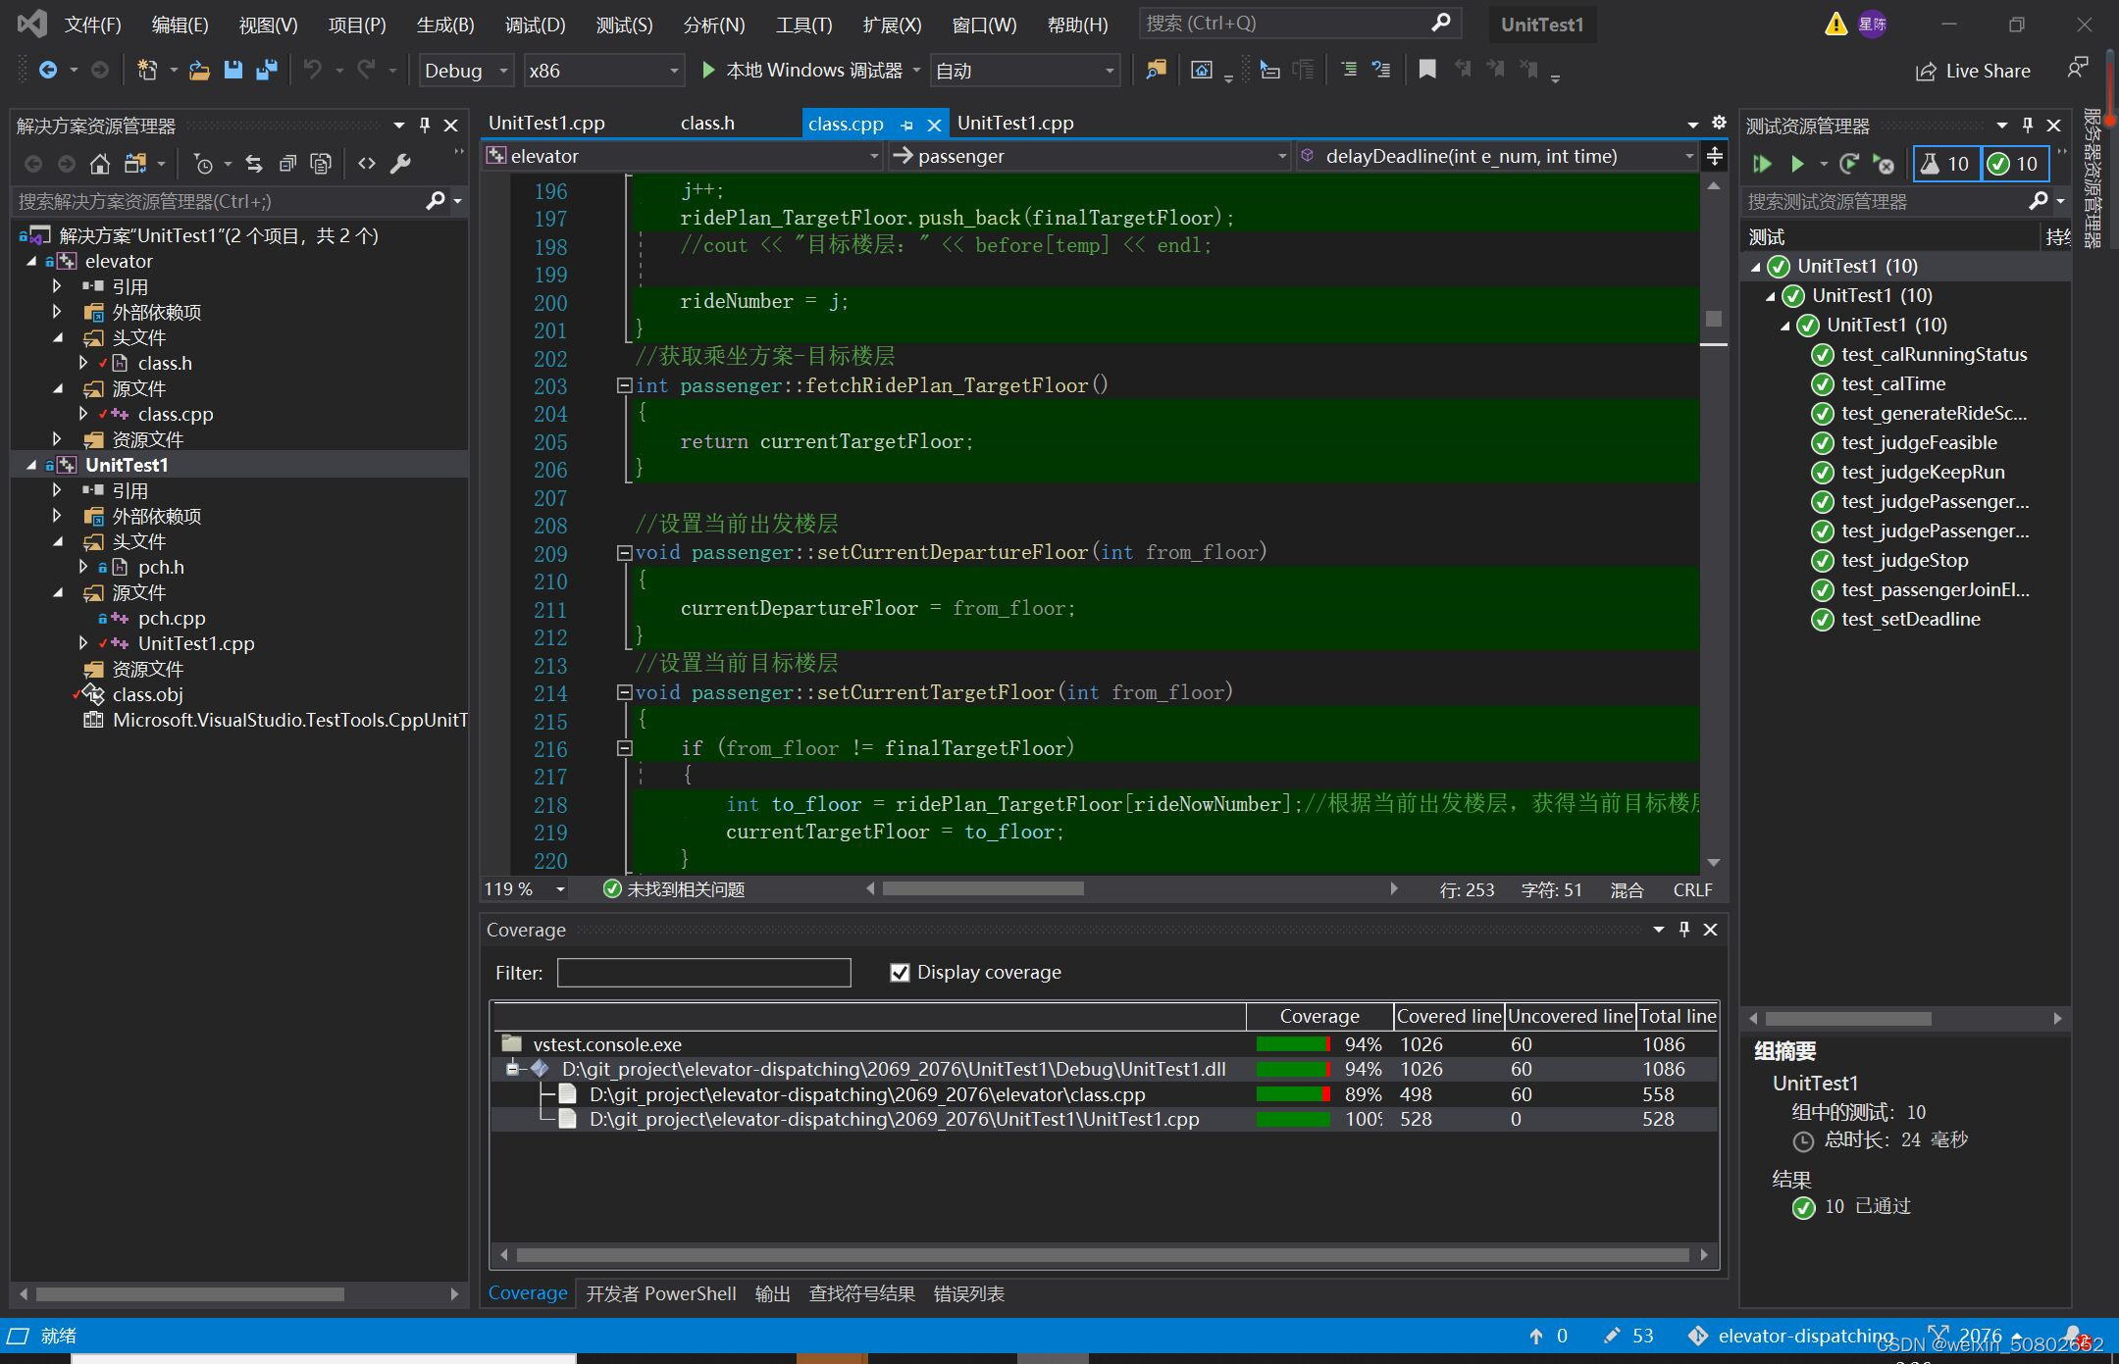Open the 调试(D) menu
Screen dimensions: 2119x1364
(534, 25)
